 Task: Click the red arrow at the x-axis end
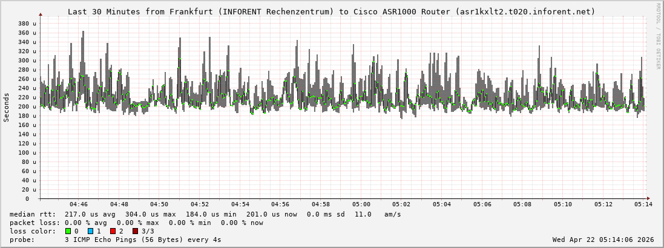click(x=647, y=198)
